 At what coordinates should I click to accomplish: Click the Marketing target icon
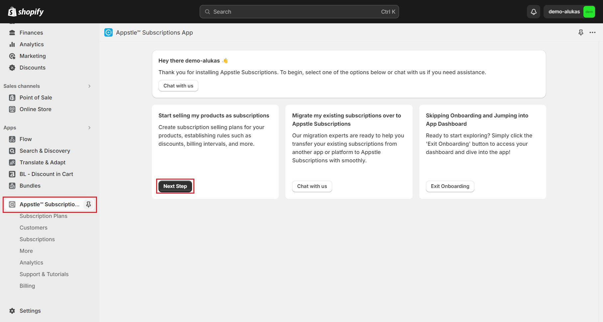[x=12, y=56]
